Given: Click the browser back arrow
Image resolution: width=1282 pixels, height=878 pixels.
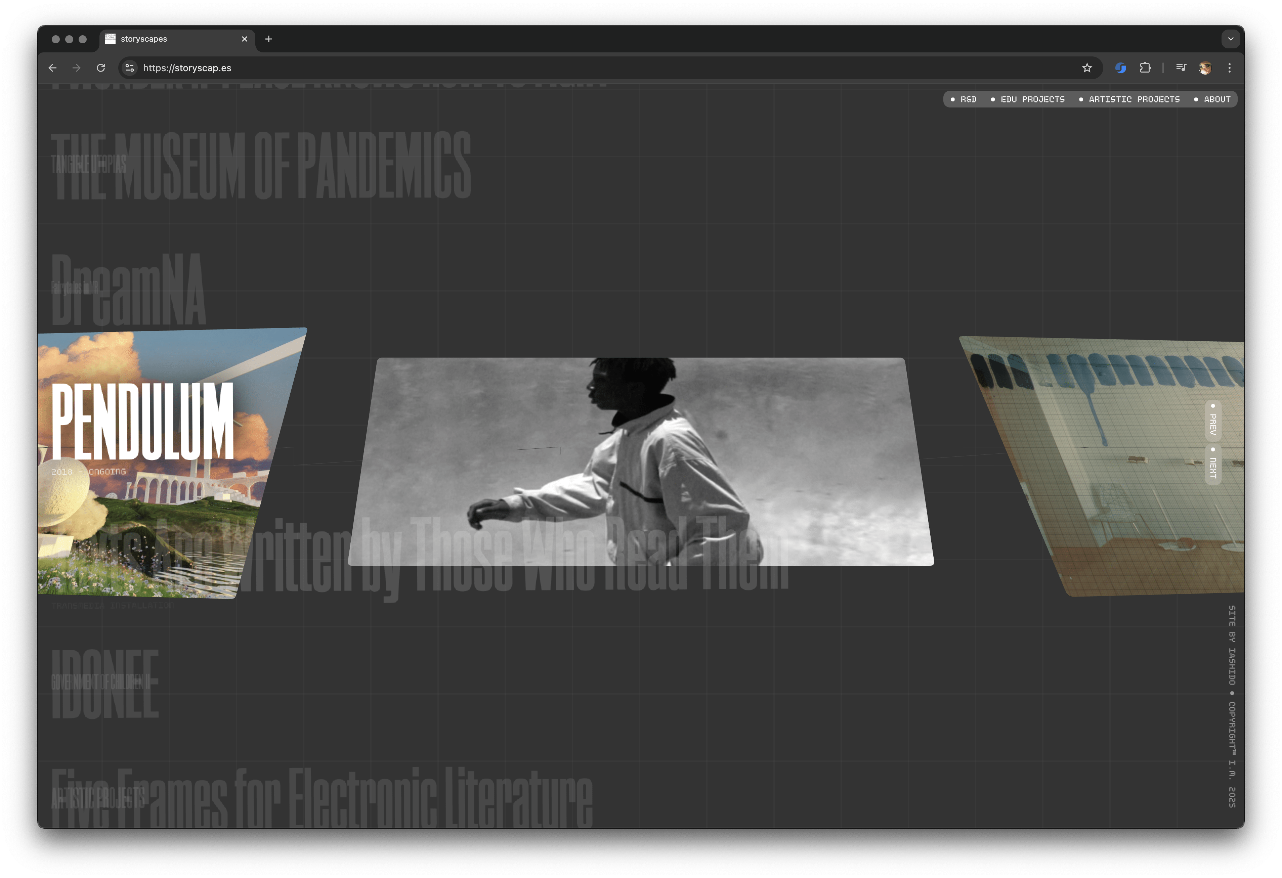Looking at the screenshot, I should click(x=52, y=68).
